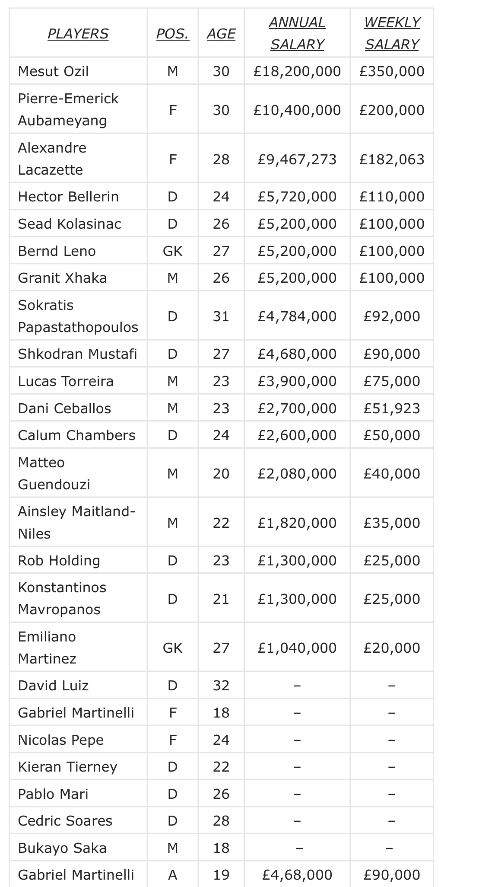This screenshot has width=479, height=887.
Task: Select the Mesut Ozil player name
Action: (53, 71)
